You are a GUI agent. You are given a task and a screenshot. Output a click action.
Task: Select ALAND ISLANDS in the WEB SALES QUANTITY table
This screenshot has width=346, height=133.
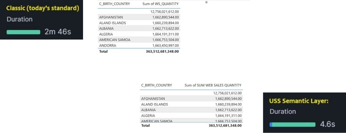(x=154, y=104)
